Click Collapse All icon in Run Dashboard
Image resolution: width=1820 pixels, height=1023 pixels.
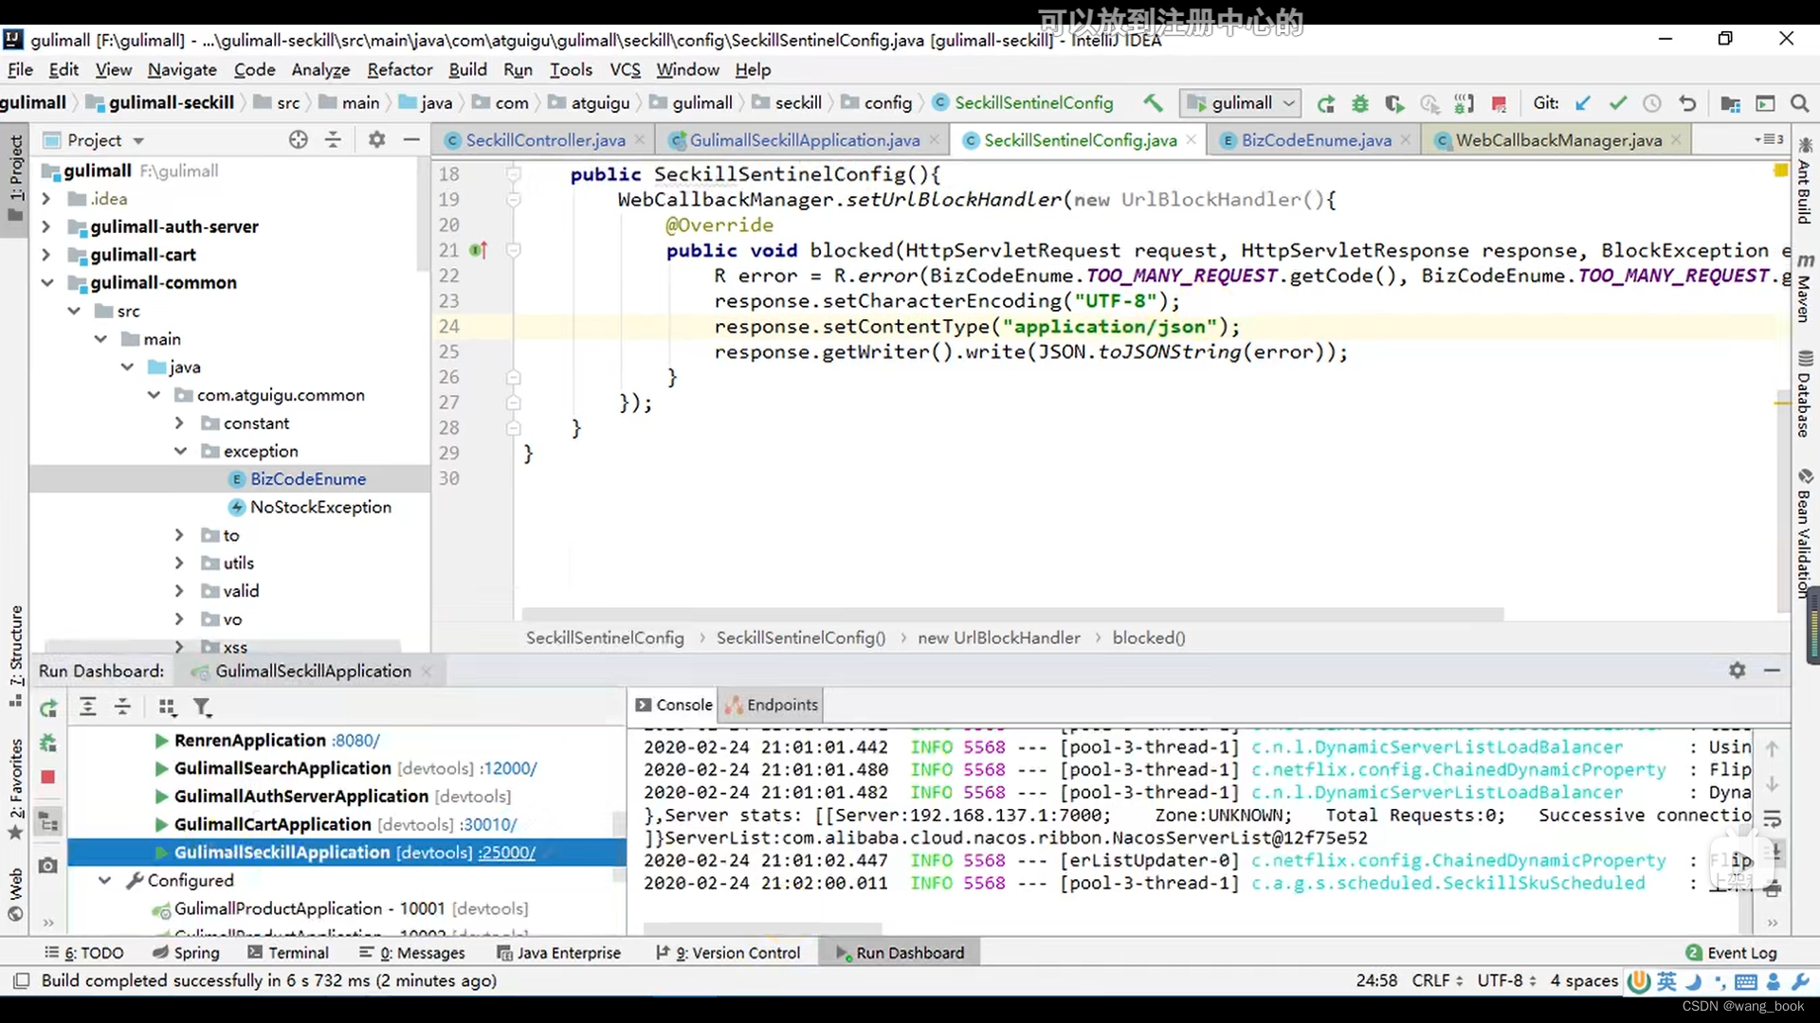[122, 707]
